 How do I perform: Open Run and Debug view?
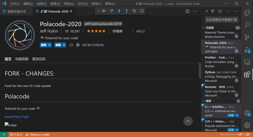(x=247, y=50)
